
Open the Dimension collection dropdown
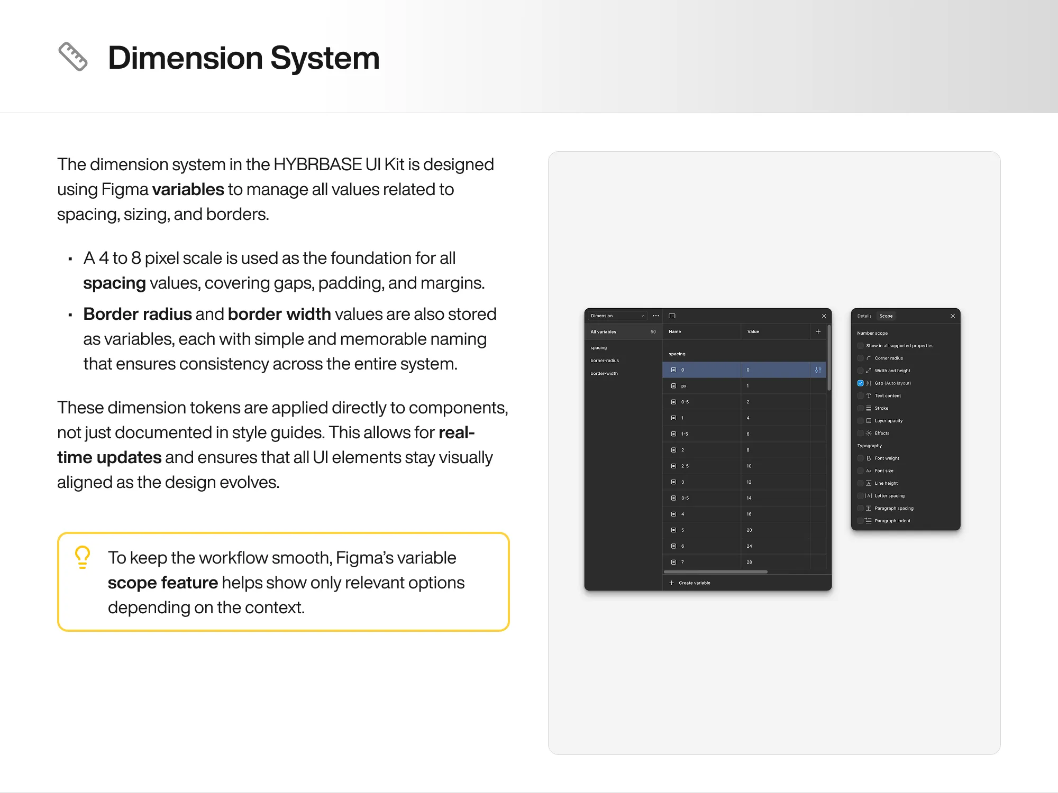pos(617,316)
